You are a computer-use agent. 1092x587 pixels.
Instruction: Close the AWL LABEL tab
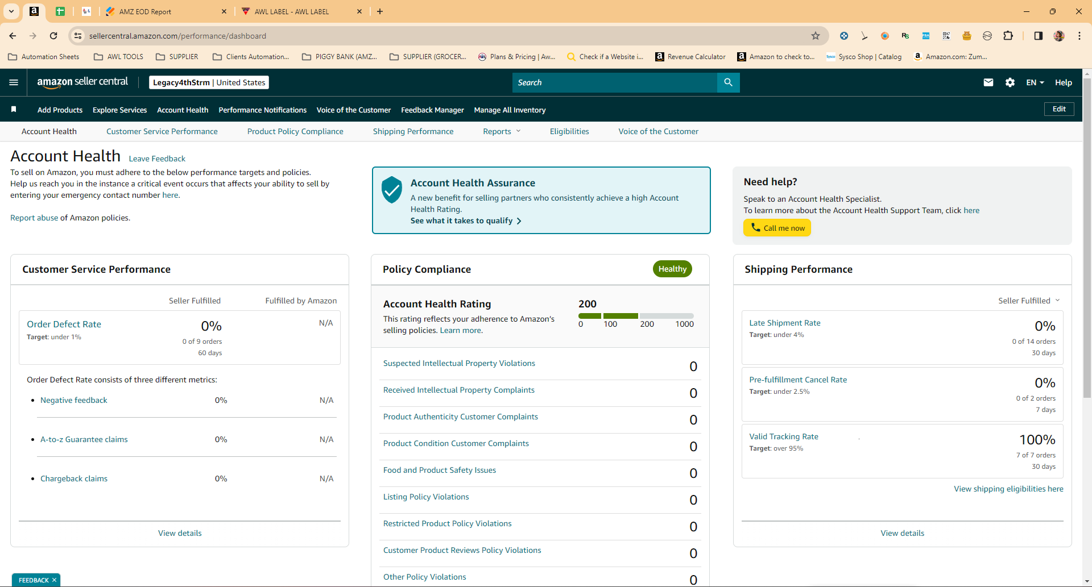359,11
